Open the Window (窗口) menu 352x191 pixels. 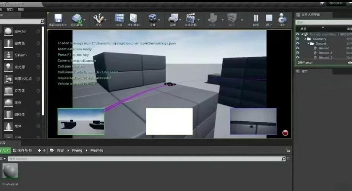tap(10, 9)
